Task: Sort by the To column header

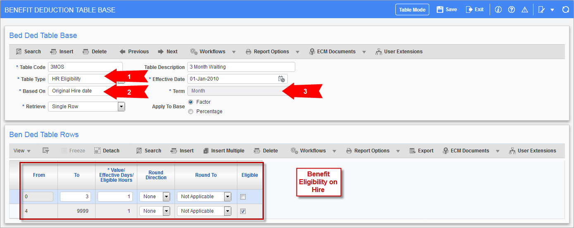Action: point(77,175)
